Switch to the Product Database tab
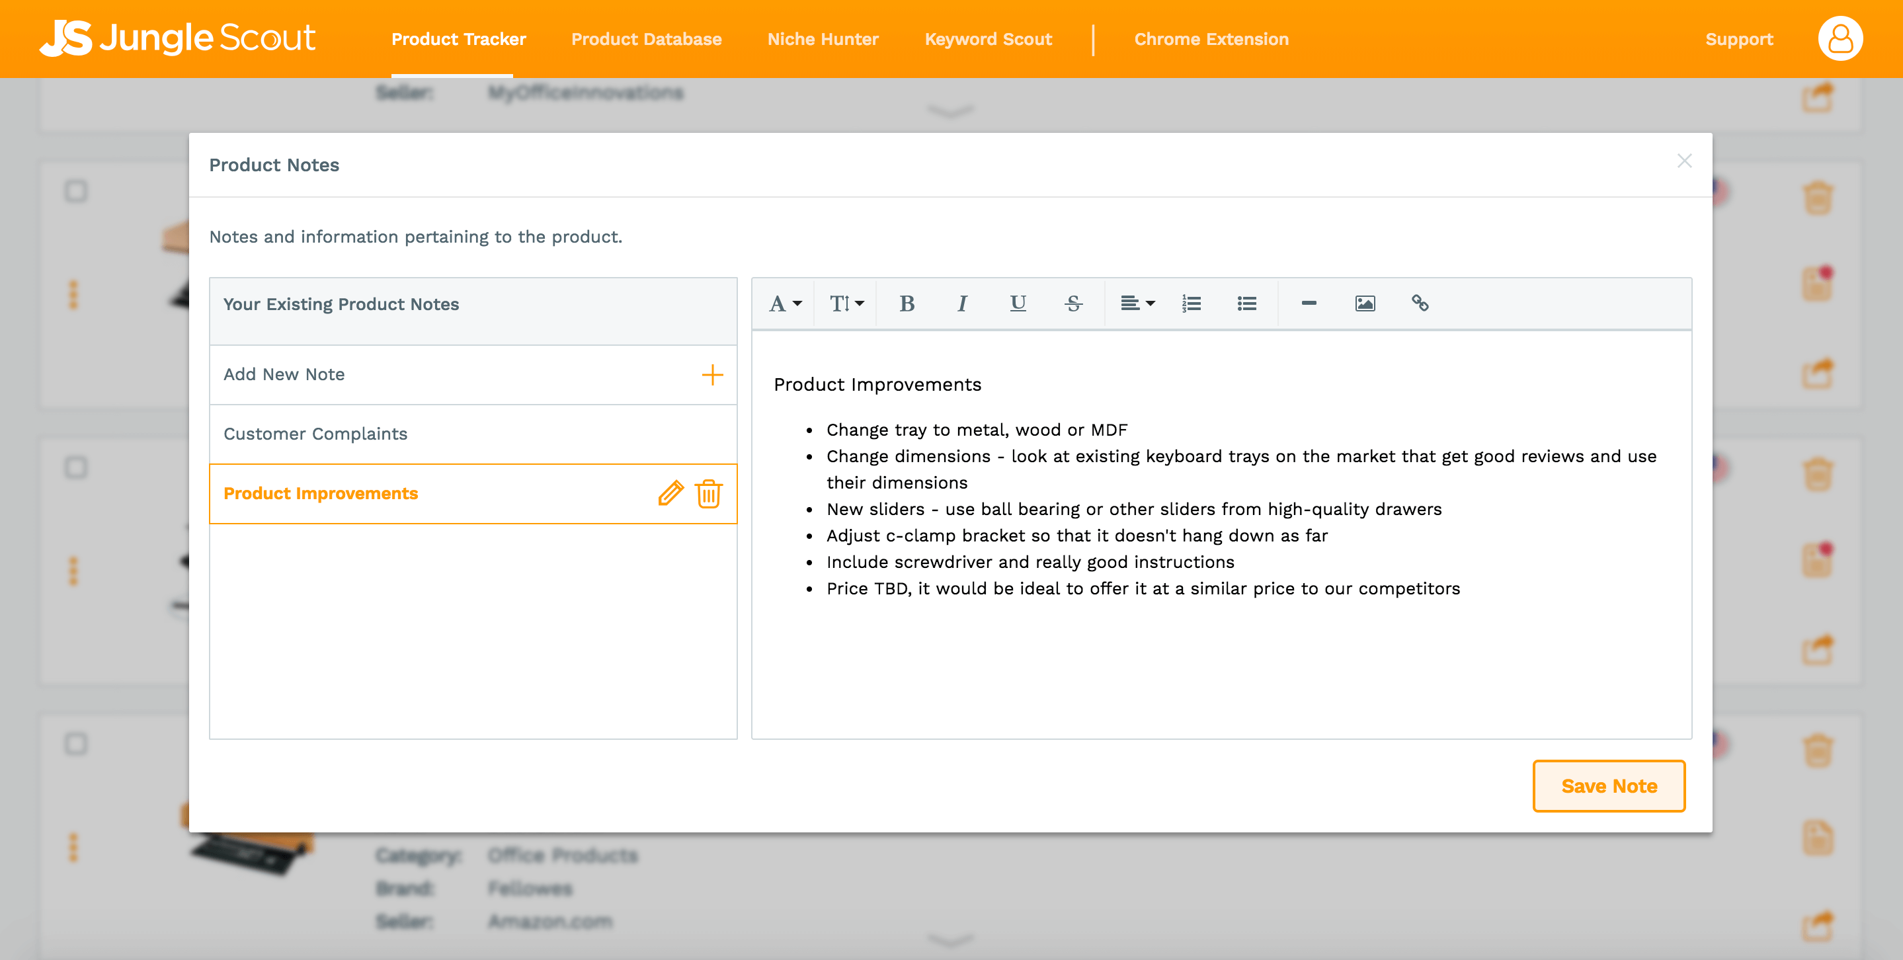Image resolution: width=1903 pixels, height=960 pixels. coord(645,39)
